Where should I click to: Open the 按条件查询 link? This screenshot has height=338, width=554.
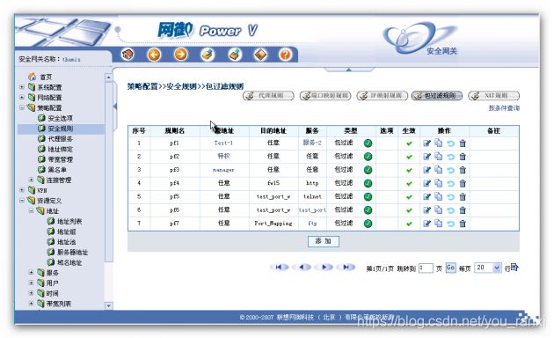(x=504, y=108)
